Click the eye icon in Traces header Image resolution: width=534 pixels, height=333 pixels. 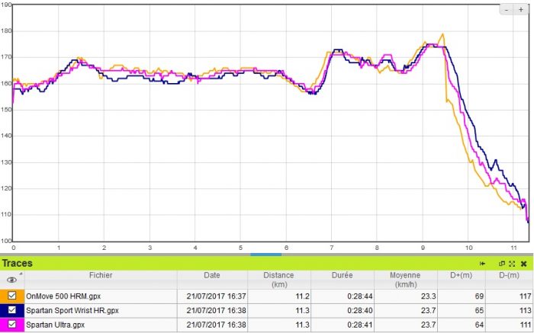(11, 280)
